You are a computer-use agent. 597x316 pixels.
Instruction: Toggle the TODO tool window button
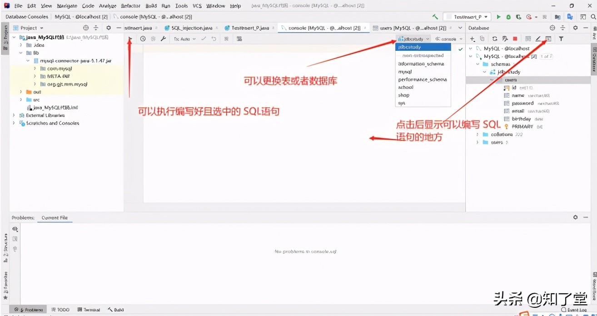tap(60, 310)
